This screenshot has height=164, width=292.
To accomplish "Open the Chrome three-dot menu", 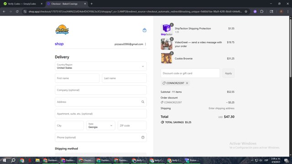I will click(x=288, y=11).
